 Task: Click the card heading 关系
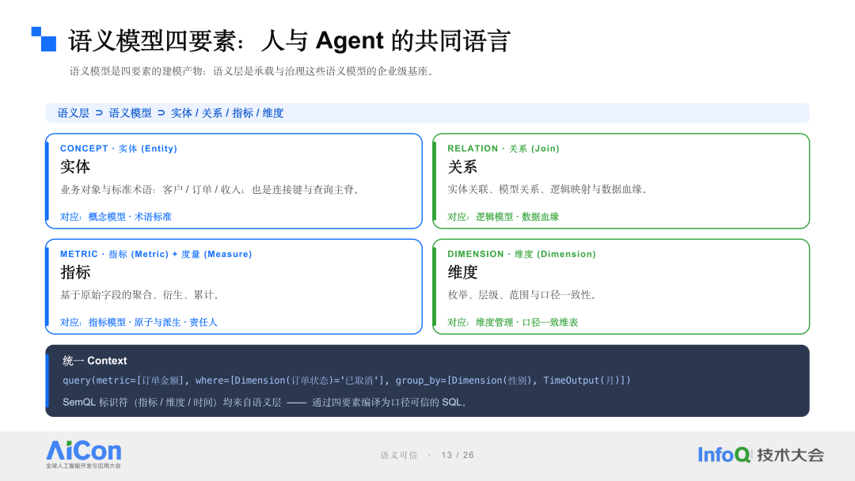(462, 167)
